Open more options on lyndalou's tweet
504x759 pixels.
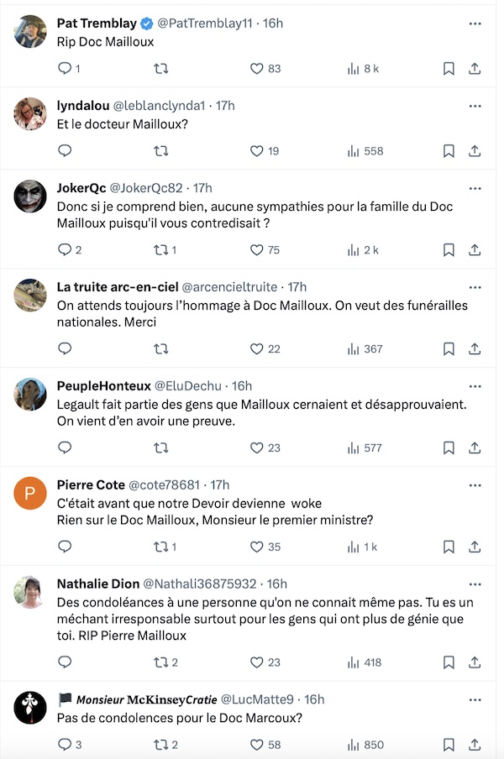tap(475, 106)
